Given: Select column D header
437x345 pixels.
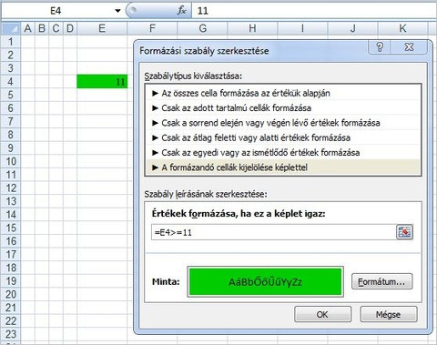Looking at the screenshot, I should coord(70,28).
